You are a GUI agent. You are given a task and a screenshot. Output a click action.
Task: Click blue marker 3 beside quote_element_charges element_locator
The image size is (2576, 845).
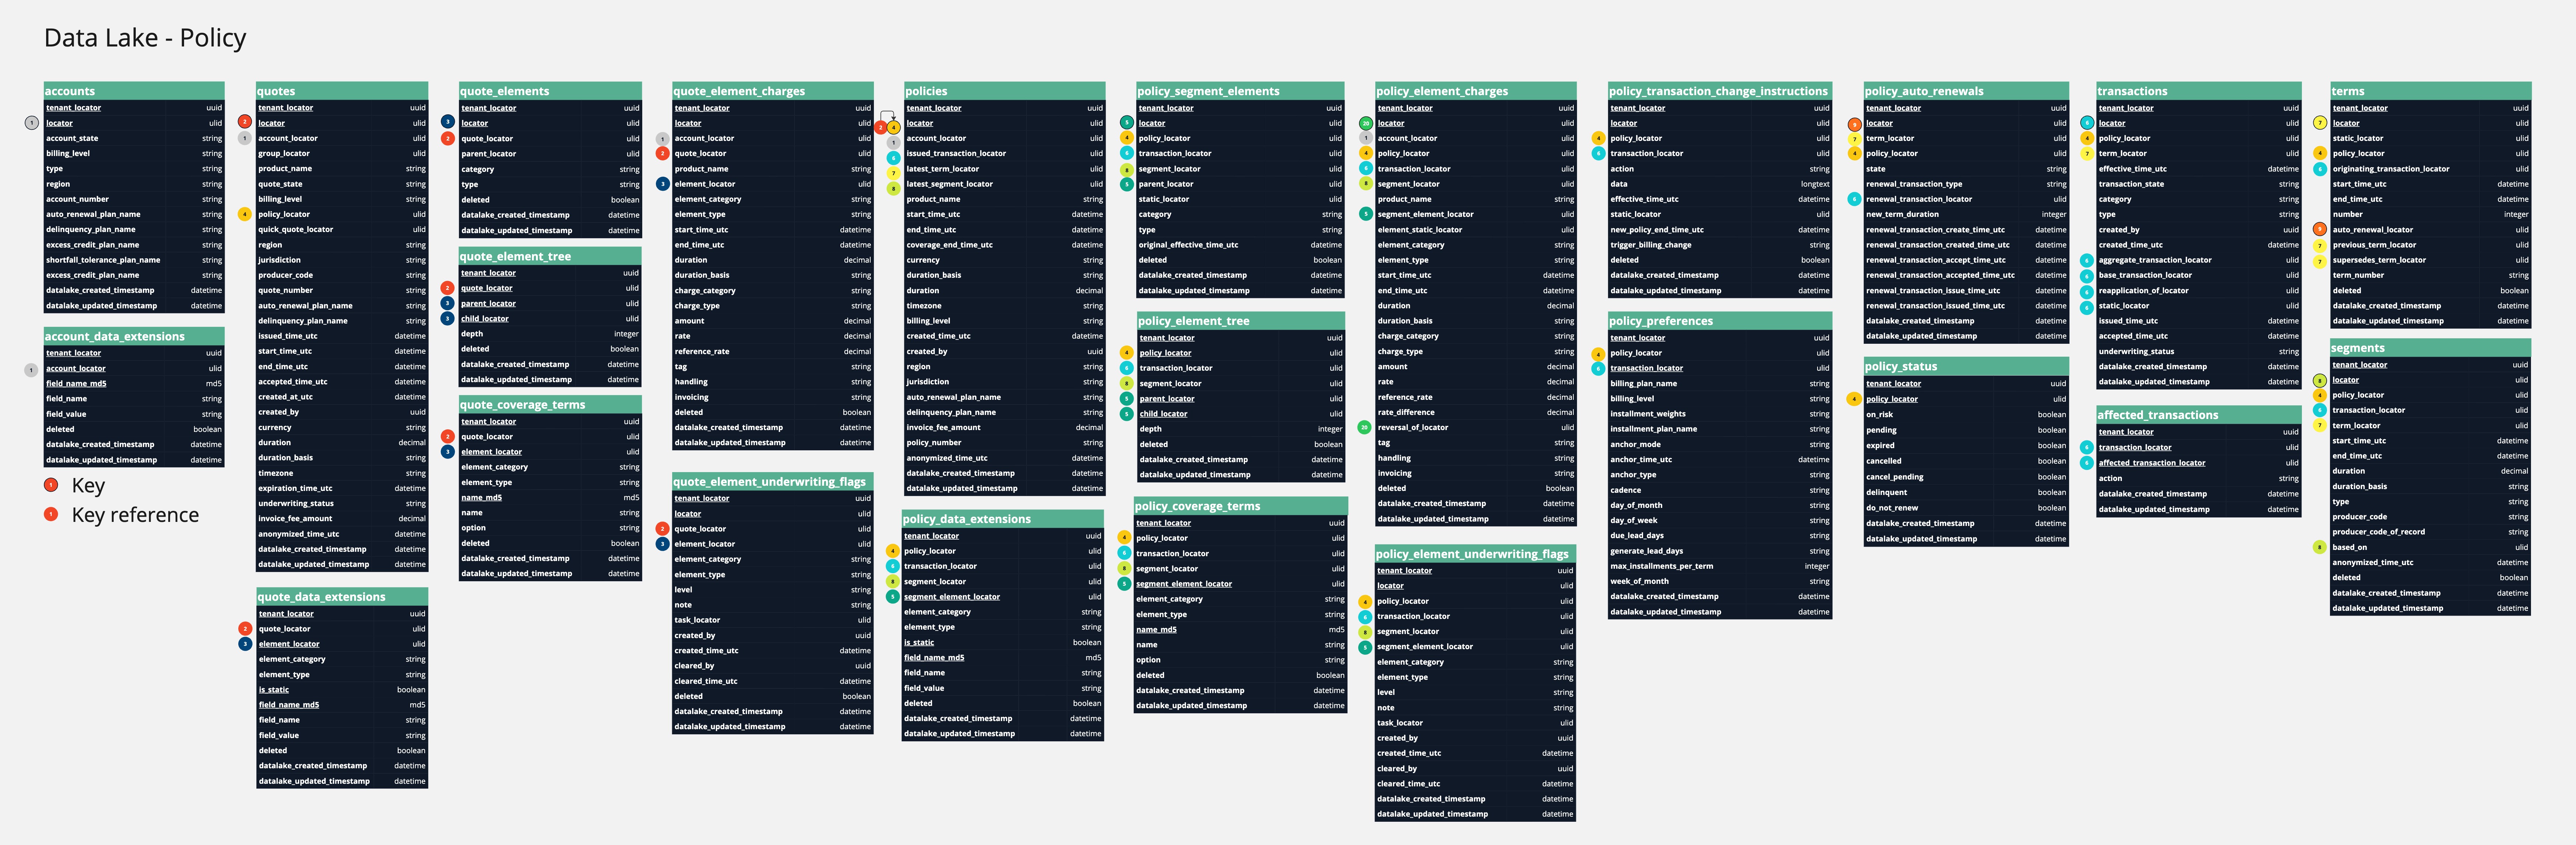pos(662,184)
